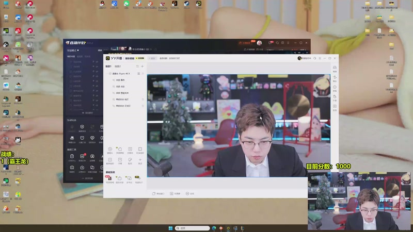Image resolution: width=413 pixels, height=232 pixels.
Task: Click the headset support icon in 直播伴侣
Action: (x=277, y=43)
